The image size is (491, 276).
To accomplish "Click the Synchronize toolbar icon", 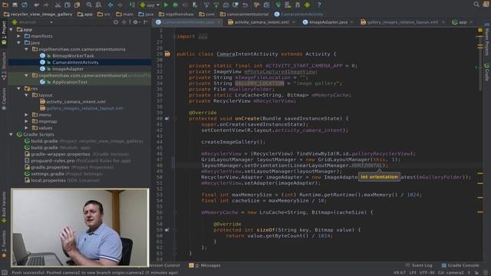I will (x=25, y=5).
